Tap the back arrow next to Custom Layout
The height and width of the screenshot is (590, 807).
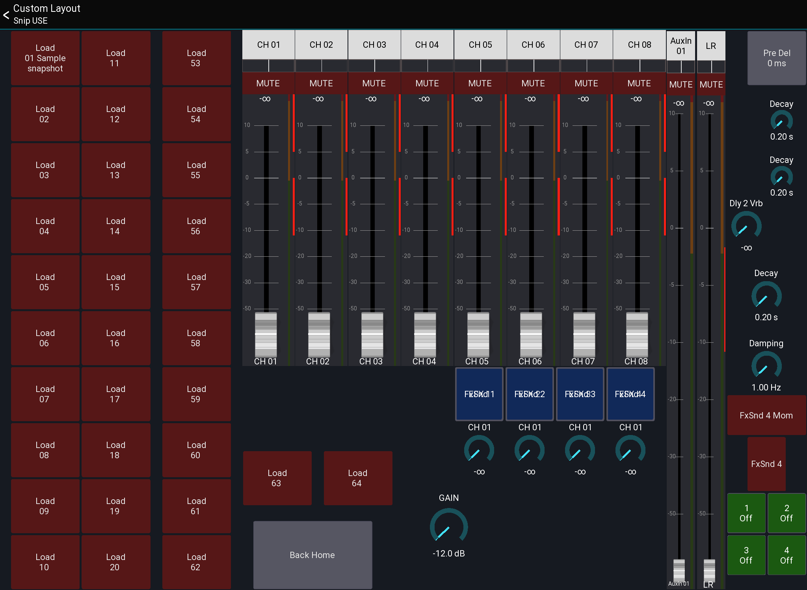(x=6, y=15)
